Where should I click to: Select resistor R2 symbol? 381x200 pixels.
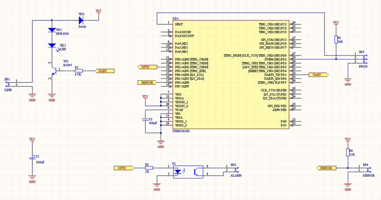[x=149, y=168]
